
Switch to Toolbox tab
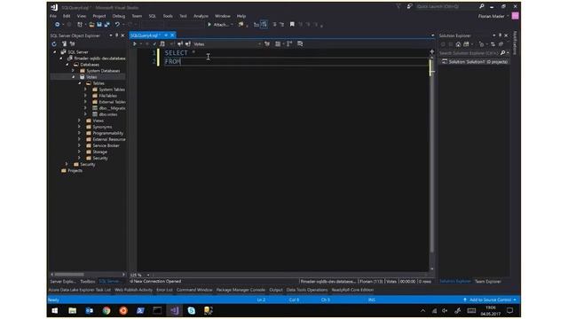pos(87,282)
